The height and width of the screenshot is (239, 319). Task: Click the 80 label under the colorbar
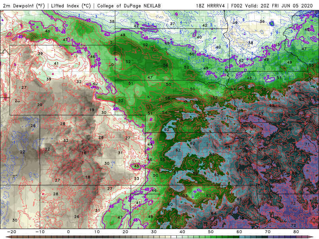tap(296, 232)
